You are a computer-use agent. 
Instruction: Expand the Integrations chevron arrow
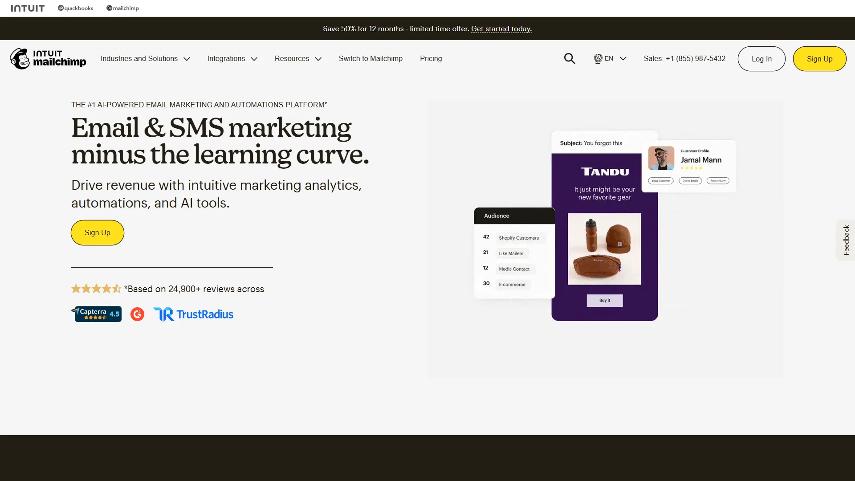click(x=254, y=59)
